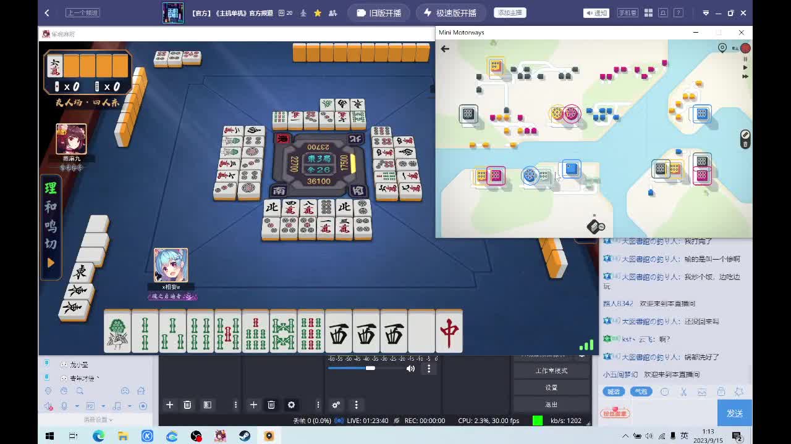
Task: Click the back chevron in the top bar
Action: [47, 12]
